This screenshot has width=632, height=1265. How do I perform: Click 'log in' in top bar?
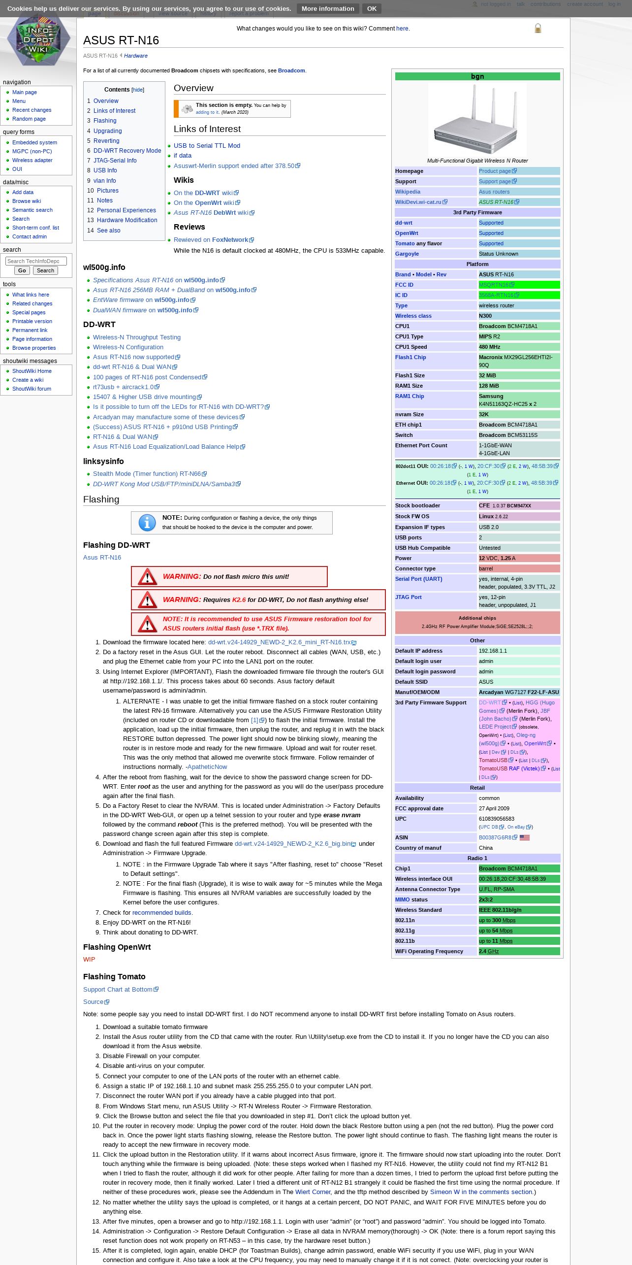tap(614, 4)
